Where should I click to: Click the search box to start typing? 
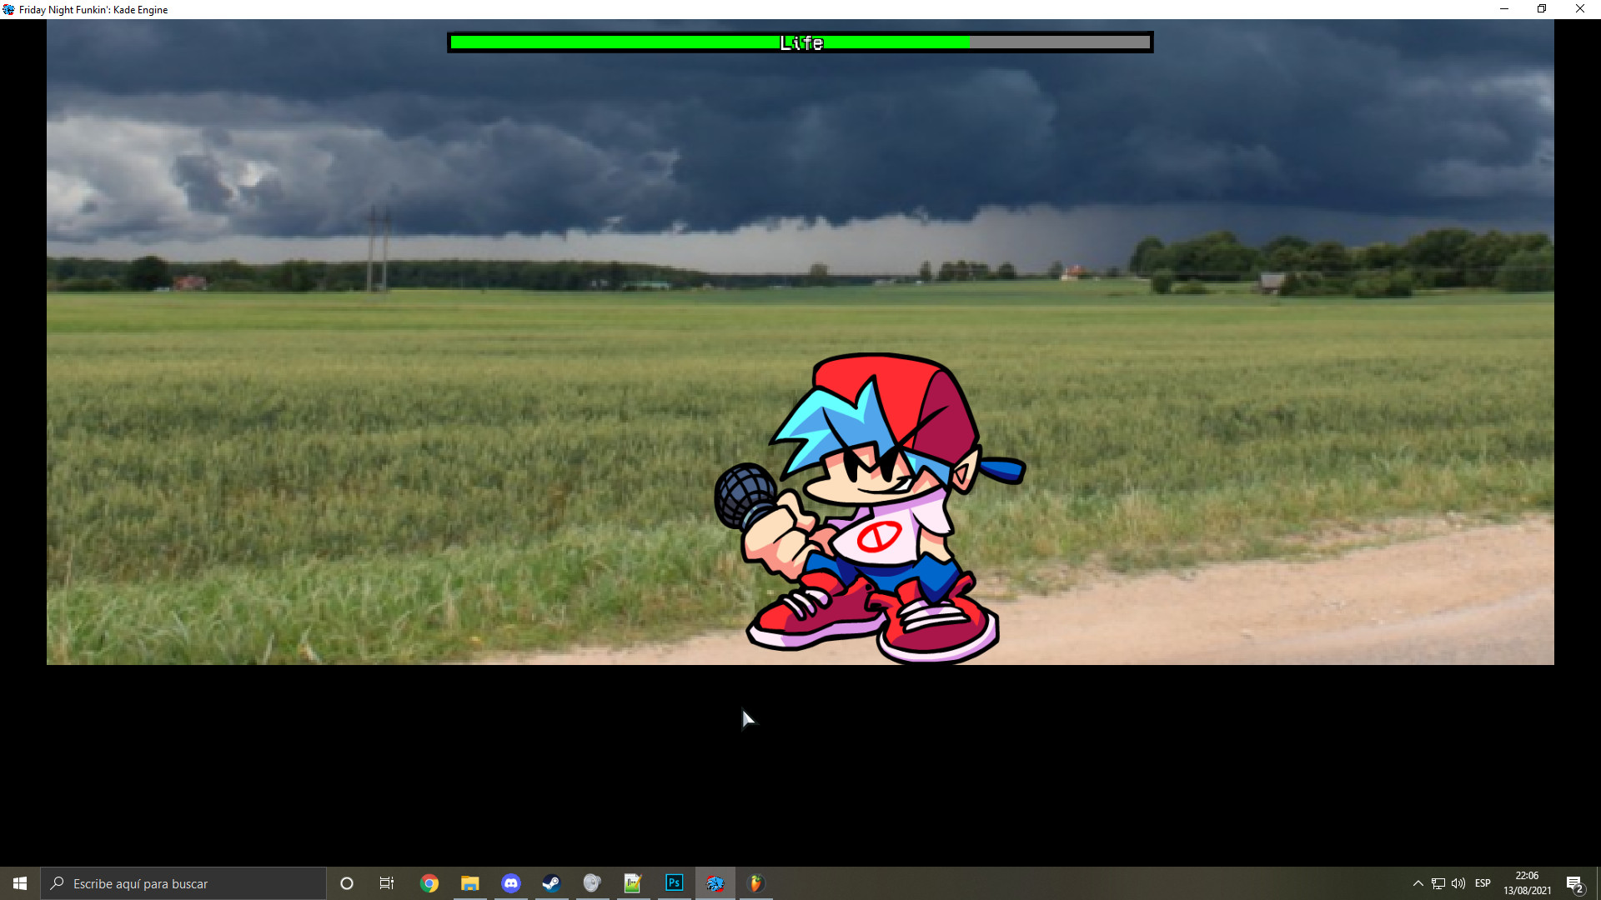(x=183, y=882)
